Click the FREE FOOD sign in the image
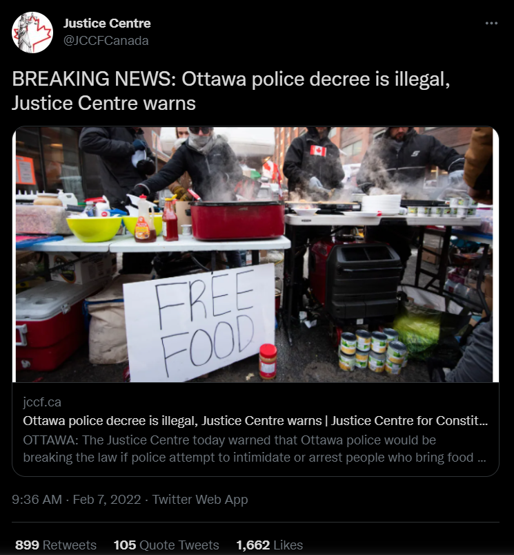This screenshot has width=514, height=555. 199,323
